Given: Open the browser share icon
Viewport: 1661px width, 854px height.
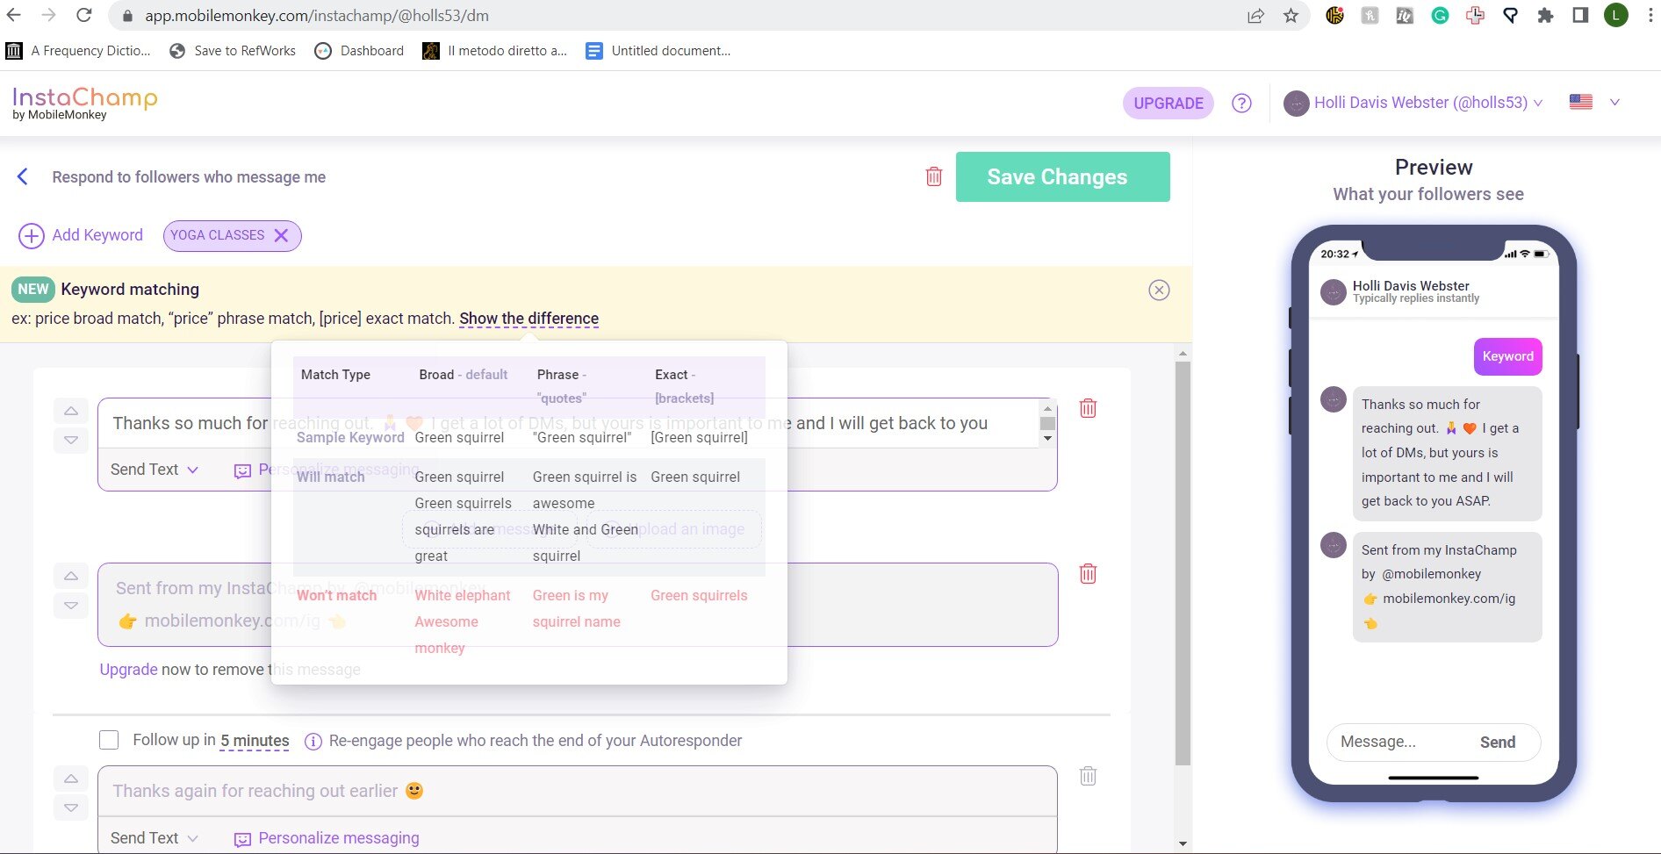Looking at the screenshot, I should tap(1255, 15).
